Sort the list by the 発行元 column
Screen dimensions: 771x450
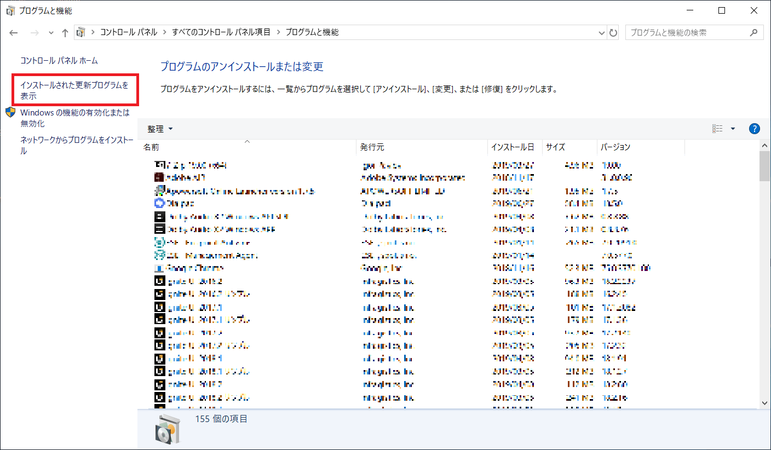pos(422,147)
